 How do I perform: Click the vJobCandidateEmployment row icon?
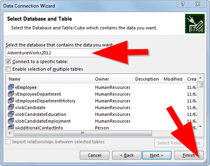(11, 121)
